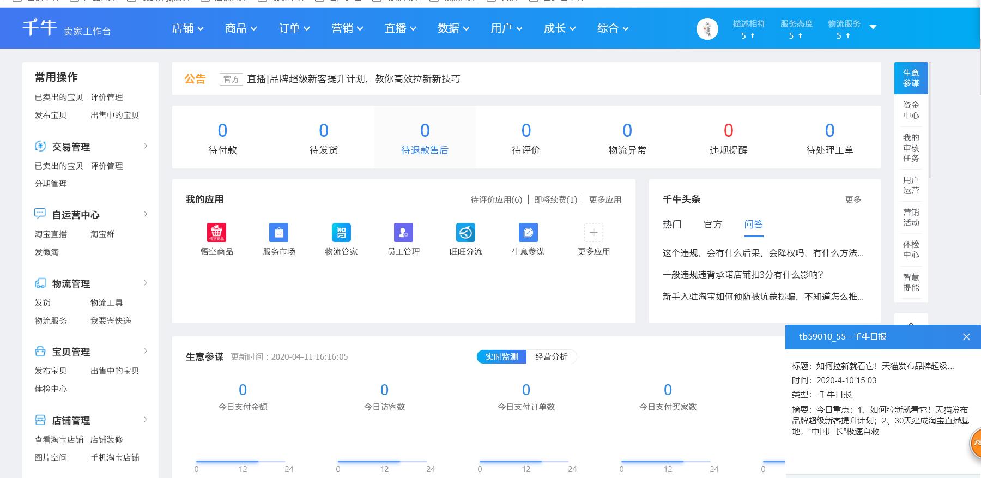Expand the 物流管理 section chevron

pyautogui.click(x=145, y=283)
